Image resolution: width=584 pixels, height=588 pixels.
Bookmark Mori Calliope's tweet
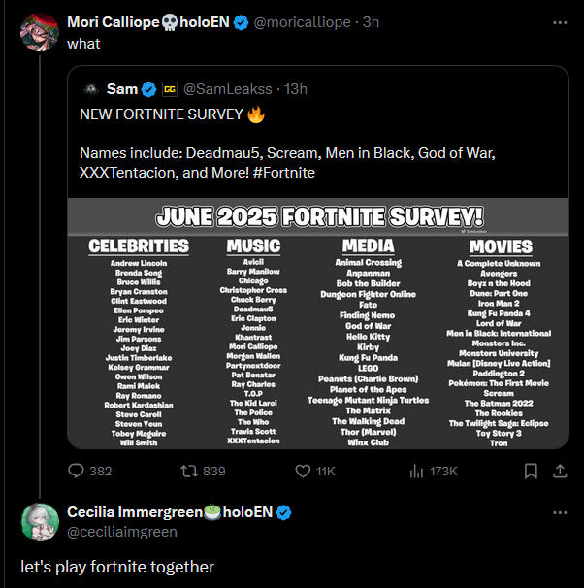[x=531, y=471]
